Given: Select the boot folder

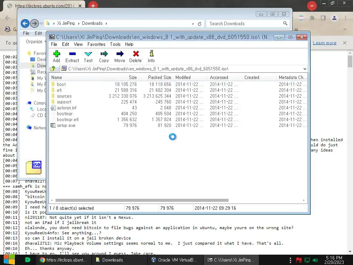Looking at the screenshot, I should point(61,84).
